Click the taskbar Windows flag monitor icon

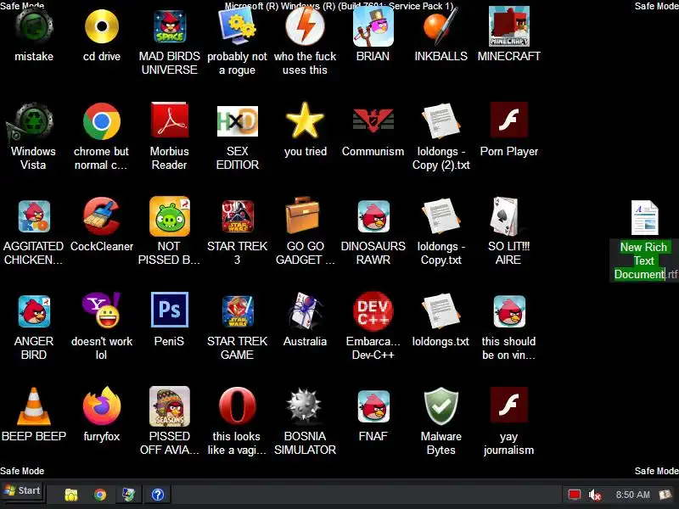(129, 495)
